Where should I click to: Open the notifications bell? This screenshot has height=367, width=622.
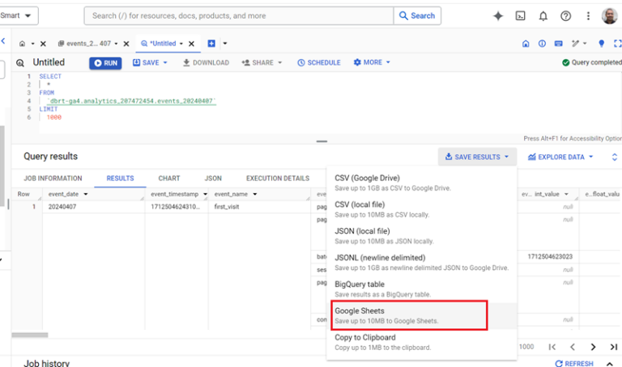543,16
